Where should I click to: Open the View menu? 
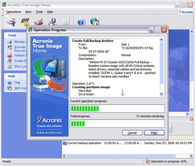click(28, 12)
